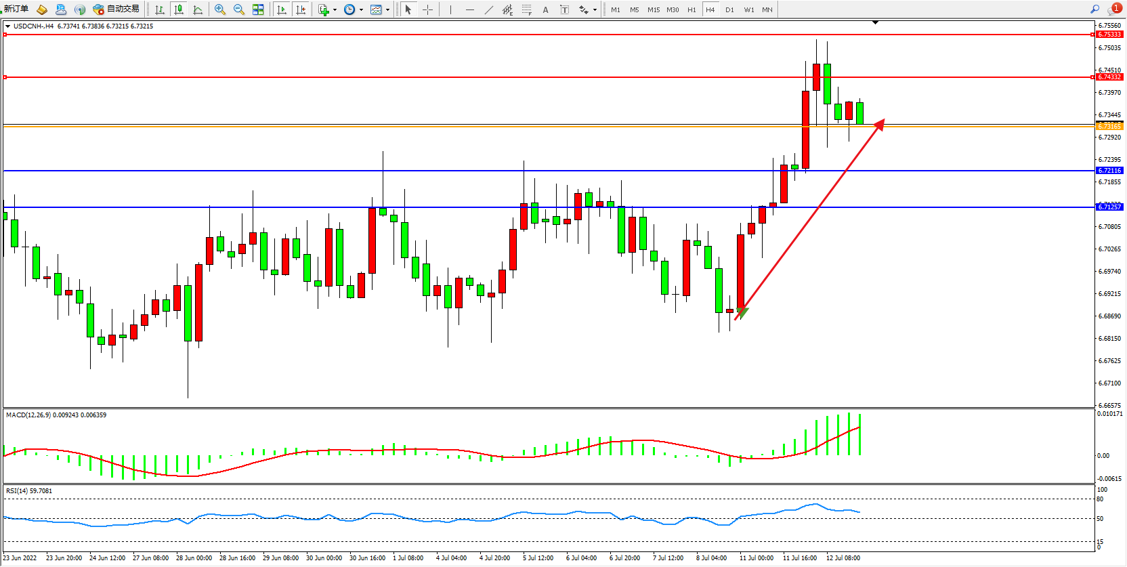The height and width of the screenshot is (567, 1127).
Task: Select the text A tool
Action: point(545,9)
